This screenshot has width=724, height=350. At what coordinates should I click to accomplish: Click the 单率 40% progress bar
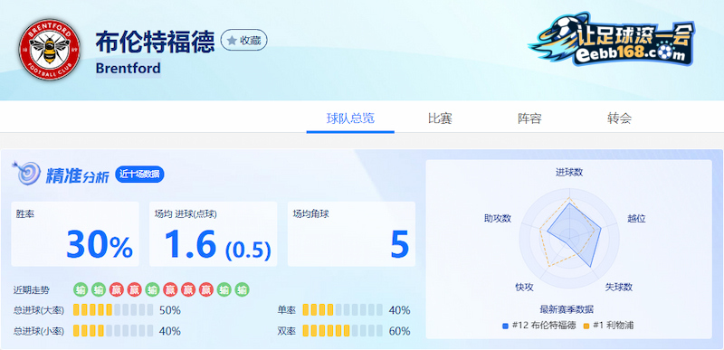tap(343, 310)
